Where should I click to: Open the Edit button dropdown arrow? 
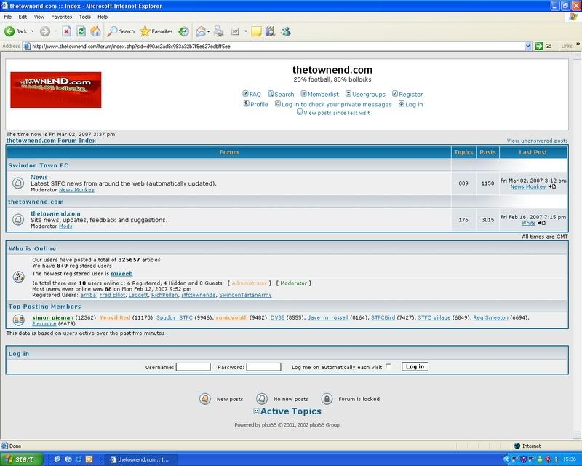click(x=245, y=31)
